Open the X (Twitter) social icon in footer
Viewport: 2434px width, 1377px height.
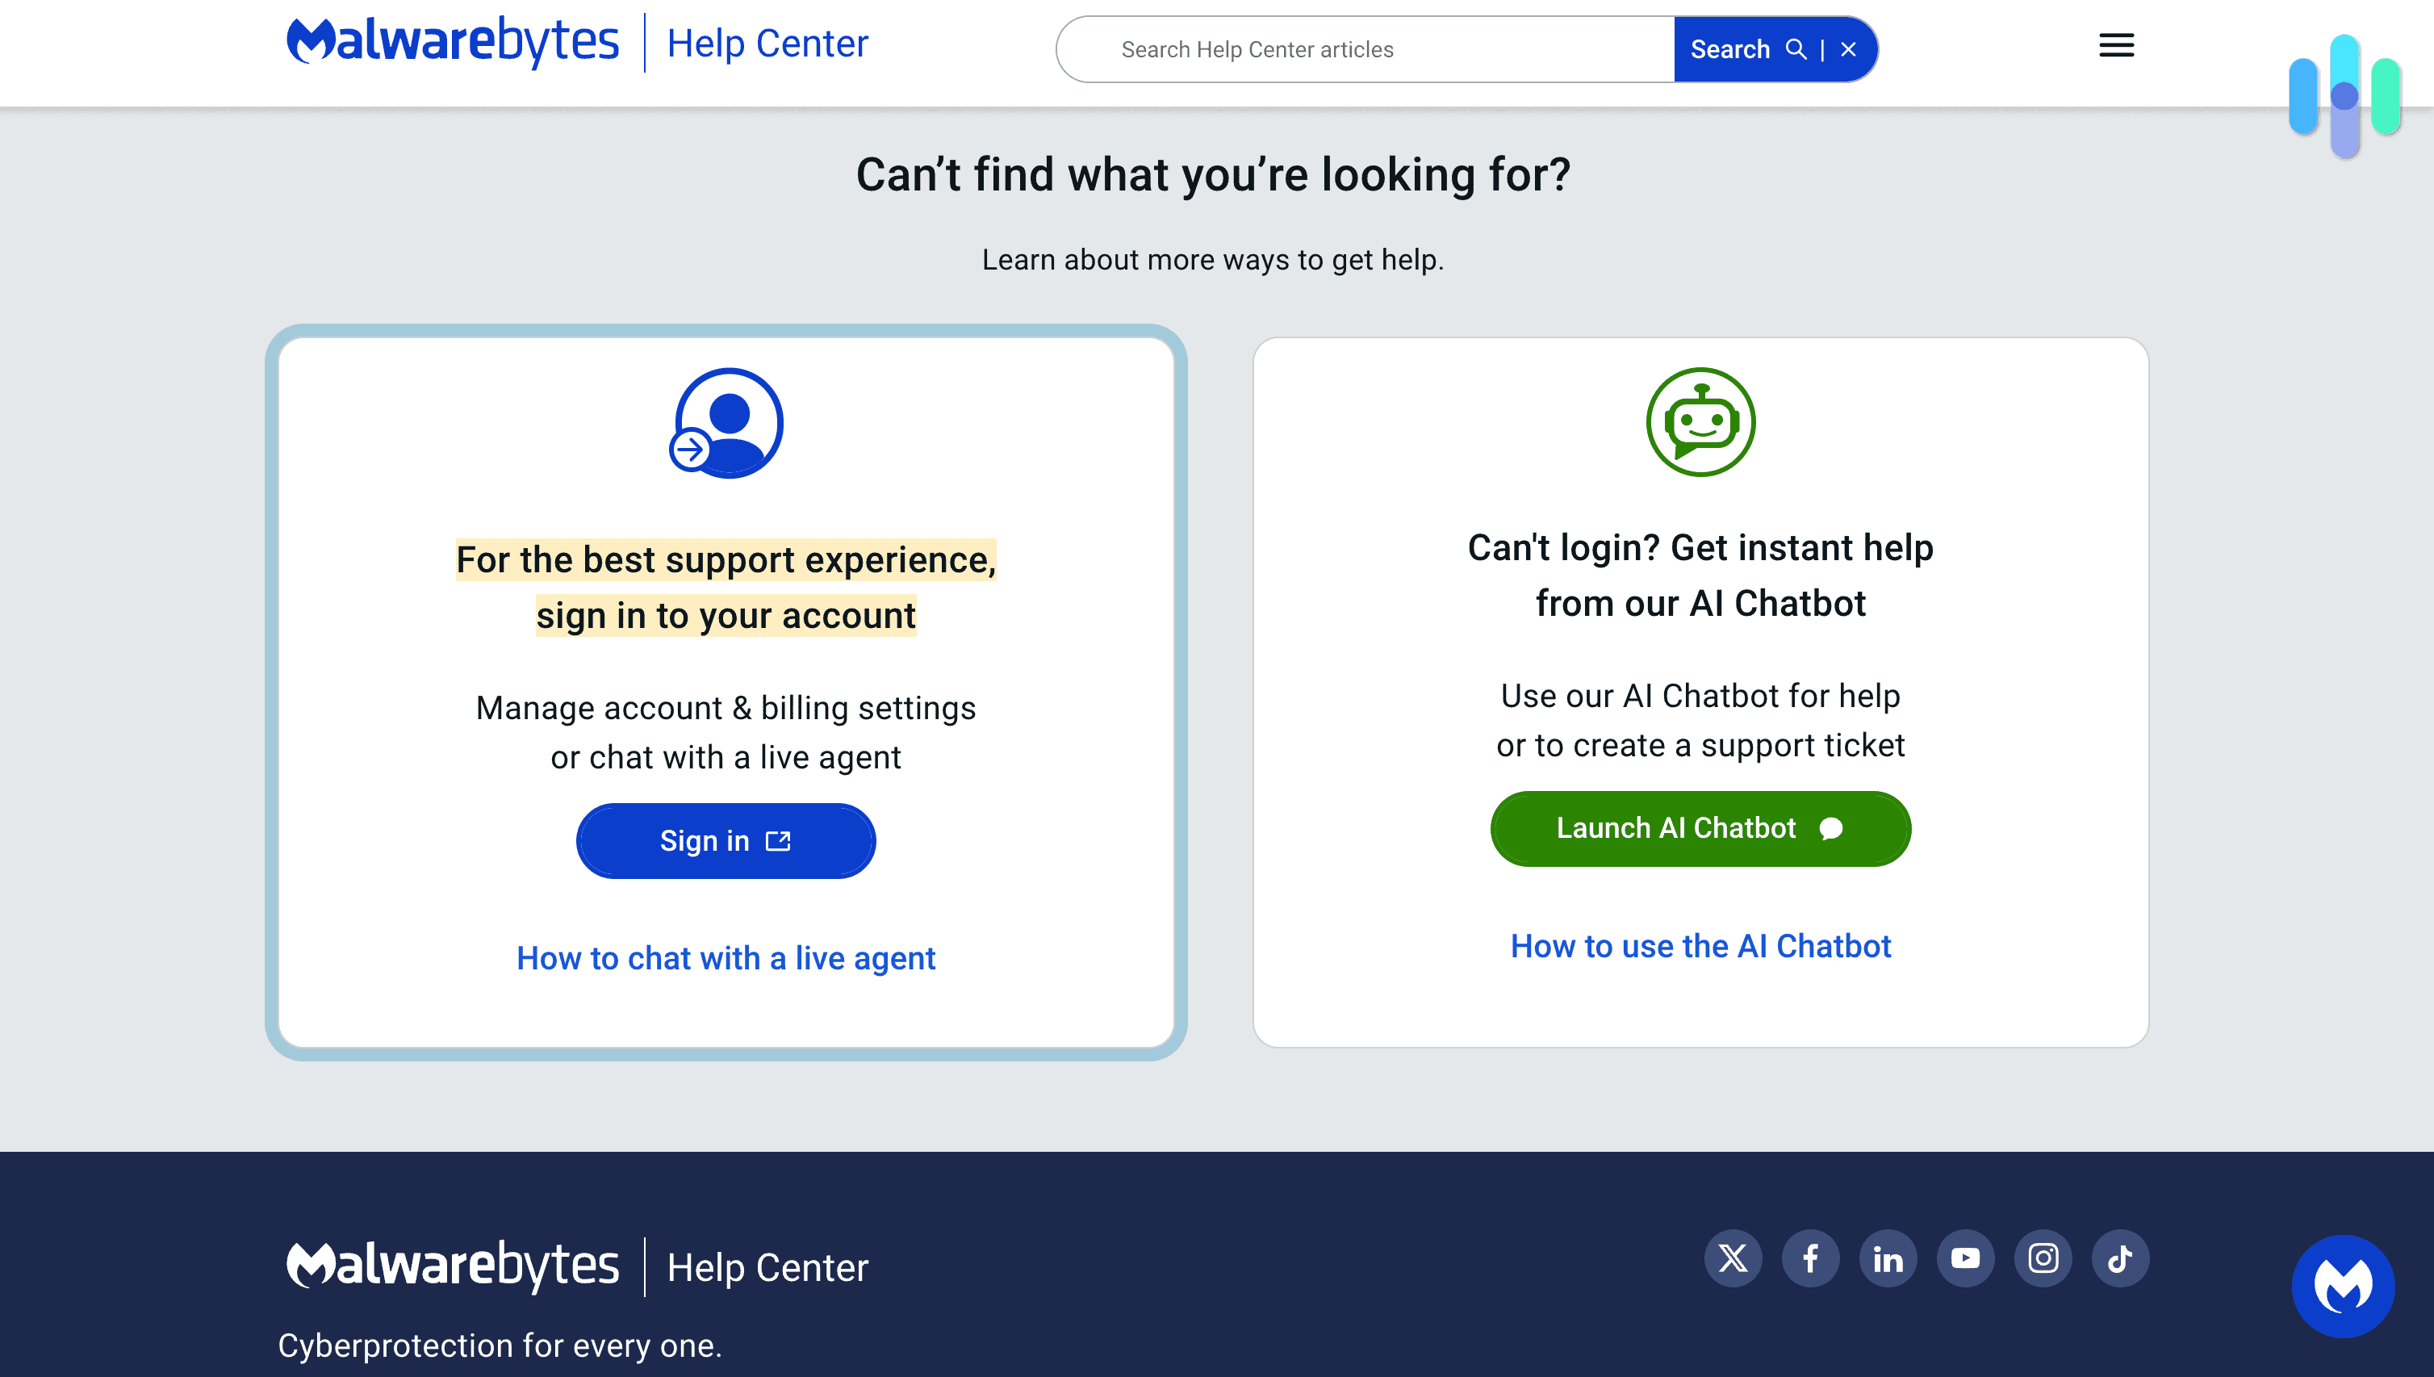(x=1733, y=1258)
